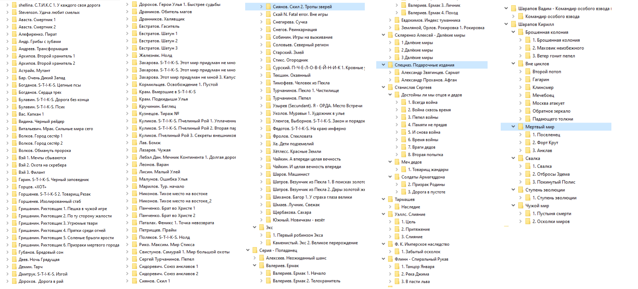This screenshot has width=638, height=289.
Task: Collapse Спецназ. Подарочные издания folder
Action: pos(383,65)
